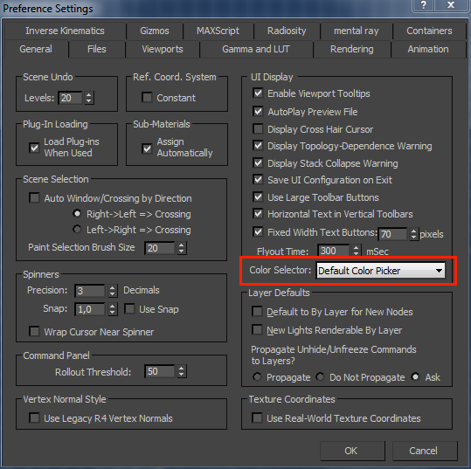Image resolution: width=471 pixels, height=469 pixels.
Task: Adjust the Rollout Threshold spinner arrows
Action: click(182, 371)
